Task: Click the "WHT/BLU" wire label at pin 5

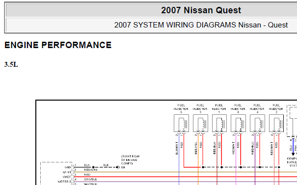Action: click(90, 184)
